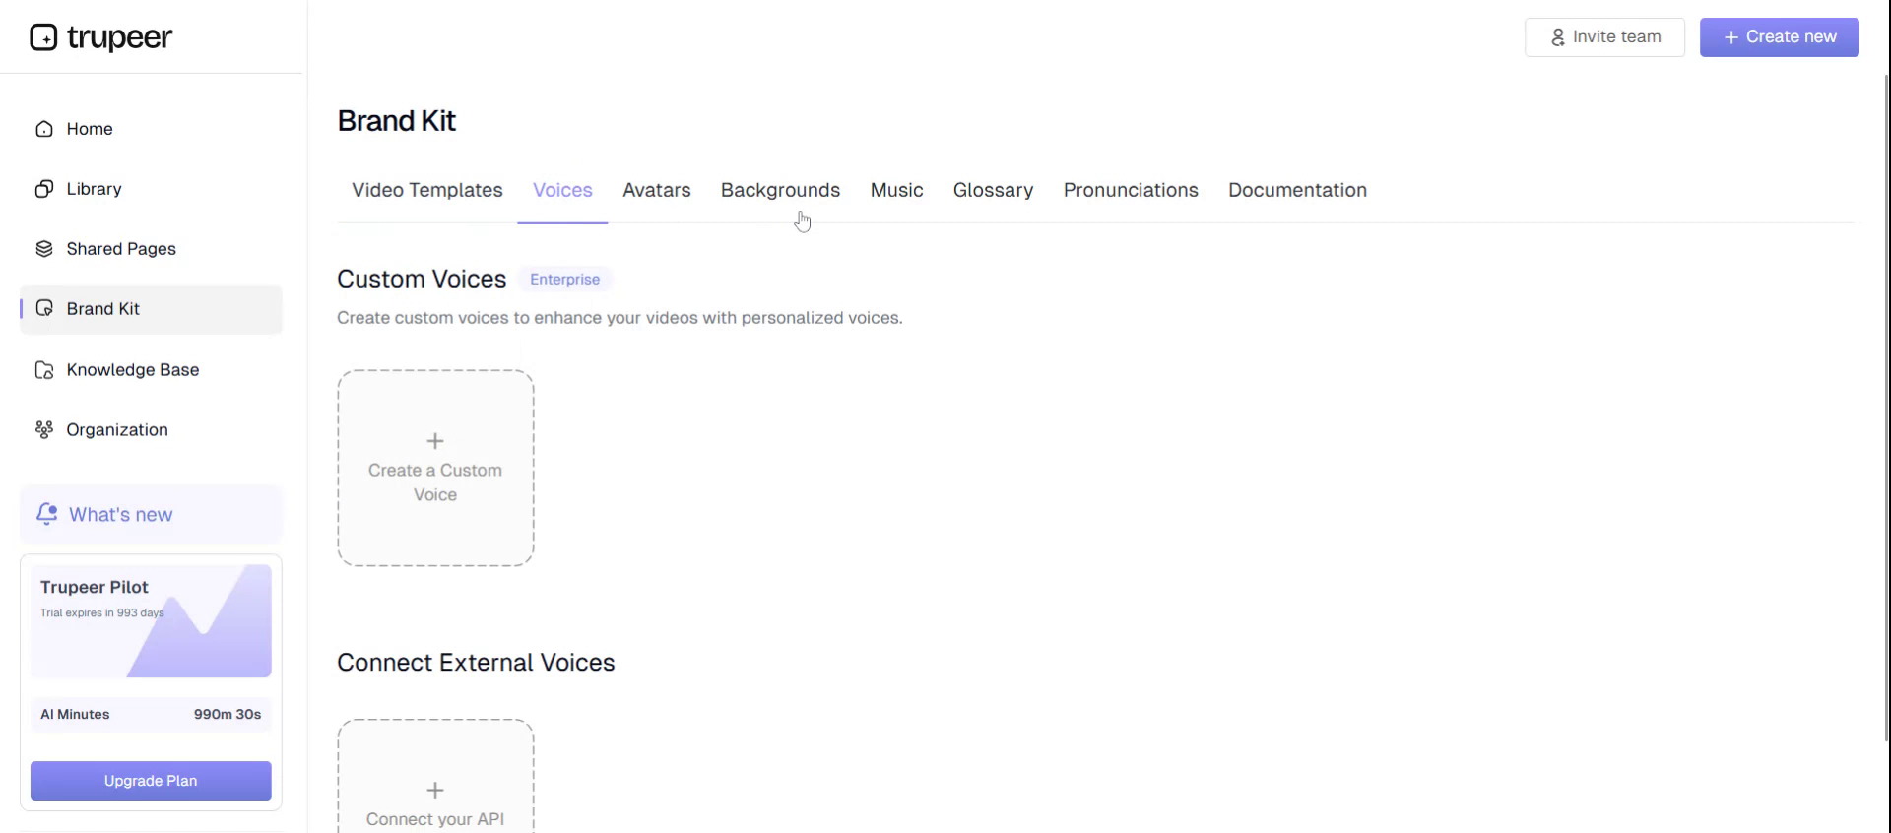Click 'Create custom voices to enhance' description
The width and height of the screenshot is (1891, 833).
click(619, 318)
